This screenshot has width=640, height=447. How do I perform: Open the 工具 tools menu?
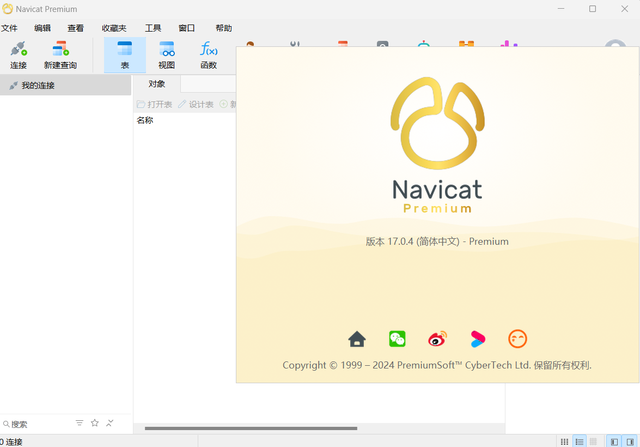153,28
